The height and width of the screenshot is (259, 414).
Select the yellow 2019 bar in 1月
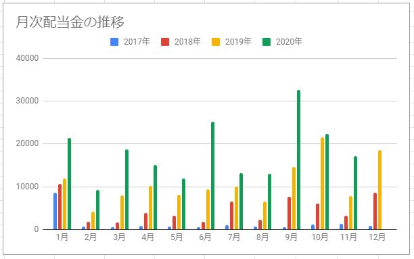[65, 204]
